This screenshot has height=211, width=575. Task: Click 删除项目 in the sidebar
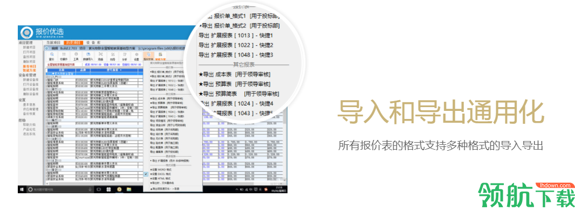pos(29,61)
